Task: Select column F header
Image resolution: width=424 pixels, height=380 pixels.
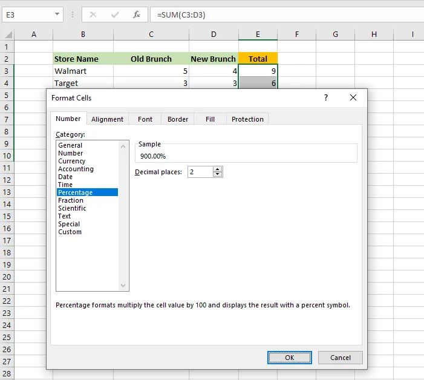Action: [296, 34]
